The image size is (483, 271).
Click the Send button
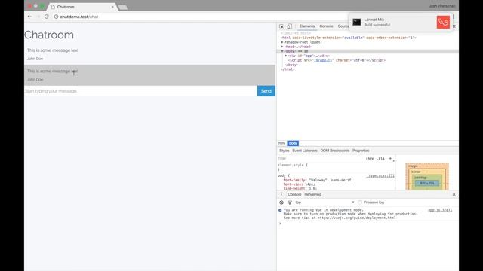pos(266,91)
